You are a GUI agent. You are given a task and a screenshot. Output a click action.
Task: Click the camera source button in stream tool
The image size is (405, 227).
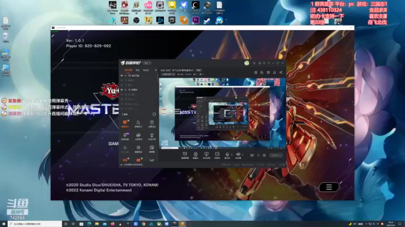tap(195, 155)
